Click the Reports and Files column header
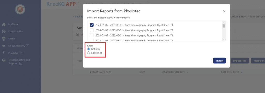Screen dimensions: 265x93 pyautogui.click(x=101, y=72)
